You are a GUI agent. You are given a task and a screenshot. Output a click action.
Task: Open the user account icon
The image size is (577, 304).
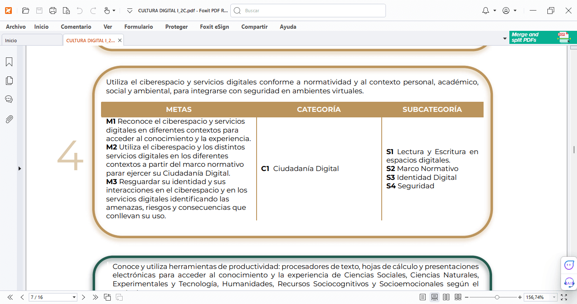click(x=506, y=11)
